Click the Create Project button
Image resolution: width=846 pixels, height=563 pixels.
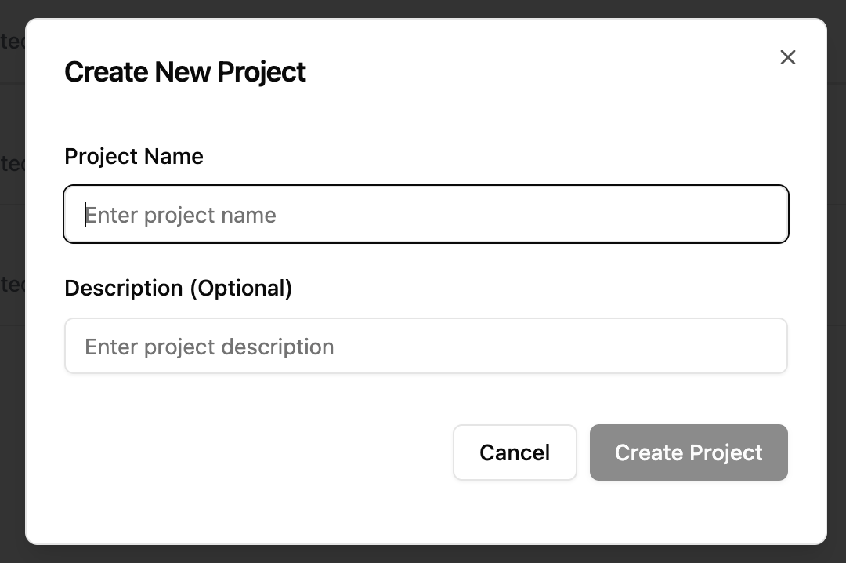(x=688, y=452)
